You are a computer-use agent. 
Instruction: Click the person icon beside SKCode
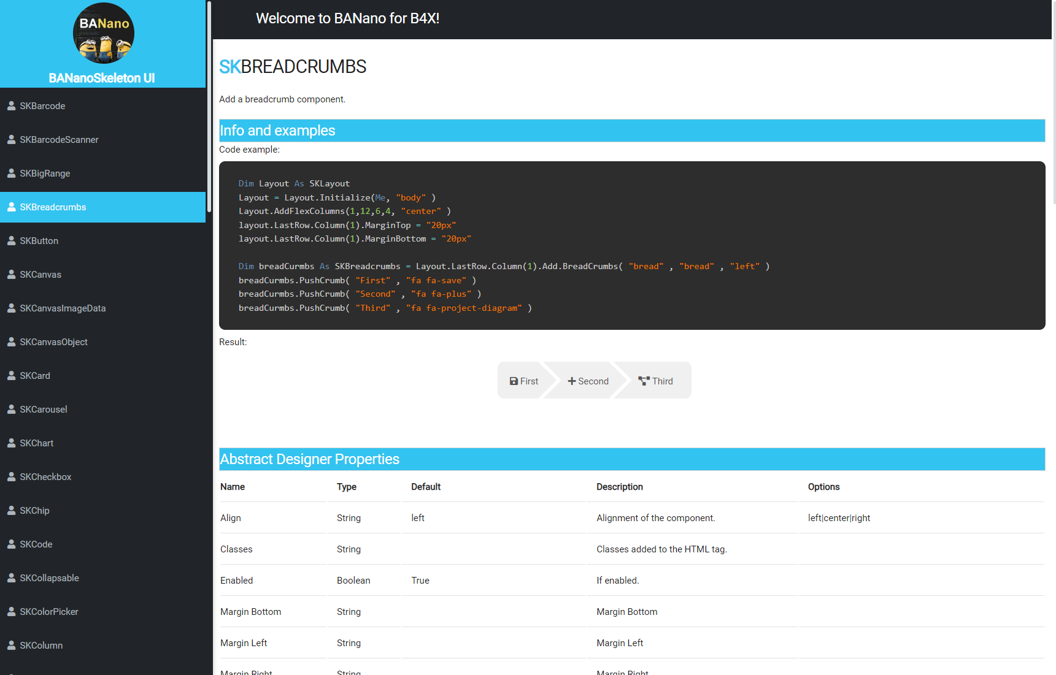[11, 544]
